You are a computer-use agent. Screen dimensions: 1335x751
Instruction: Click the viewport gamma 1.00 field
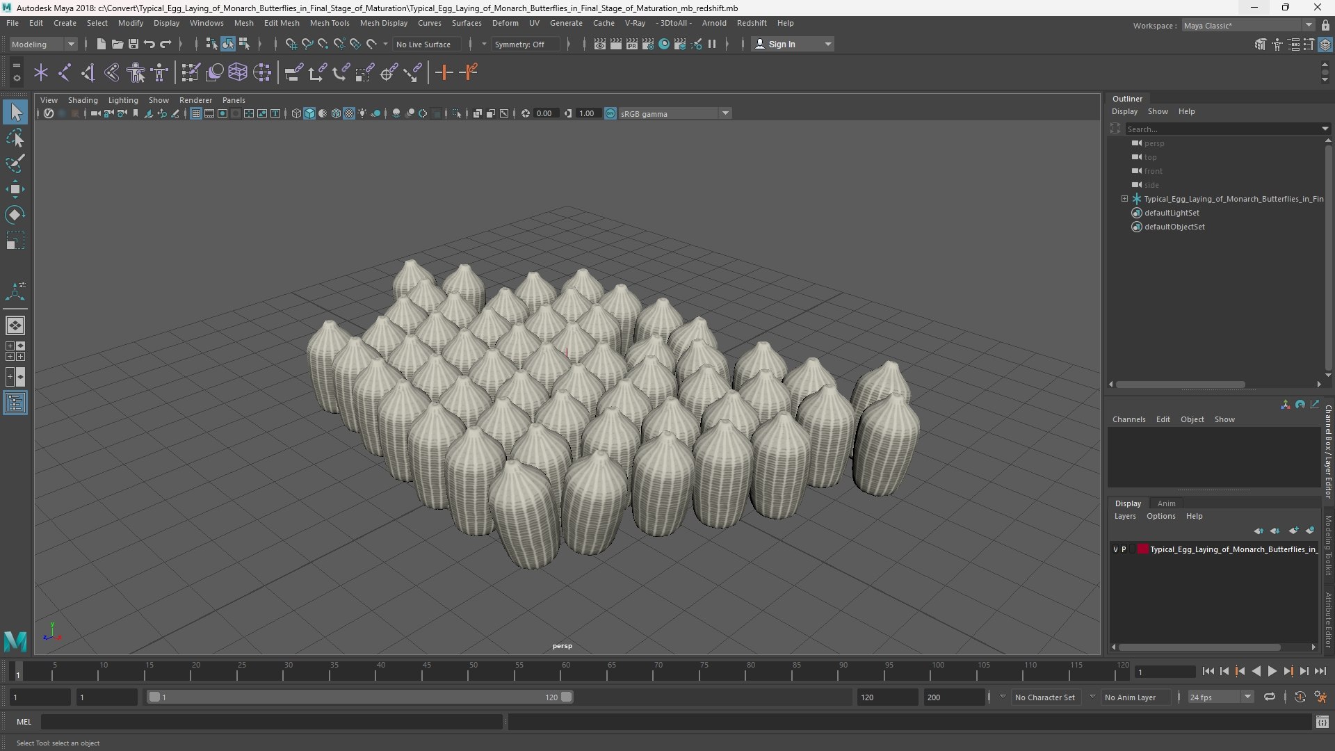588,113
